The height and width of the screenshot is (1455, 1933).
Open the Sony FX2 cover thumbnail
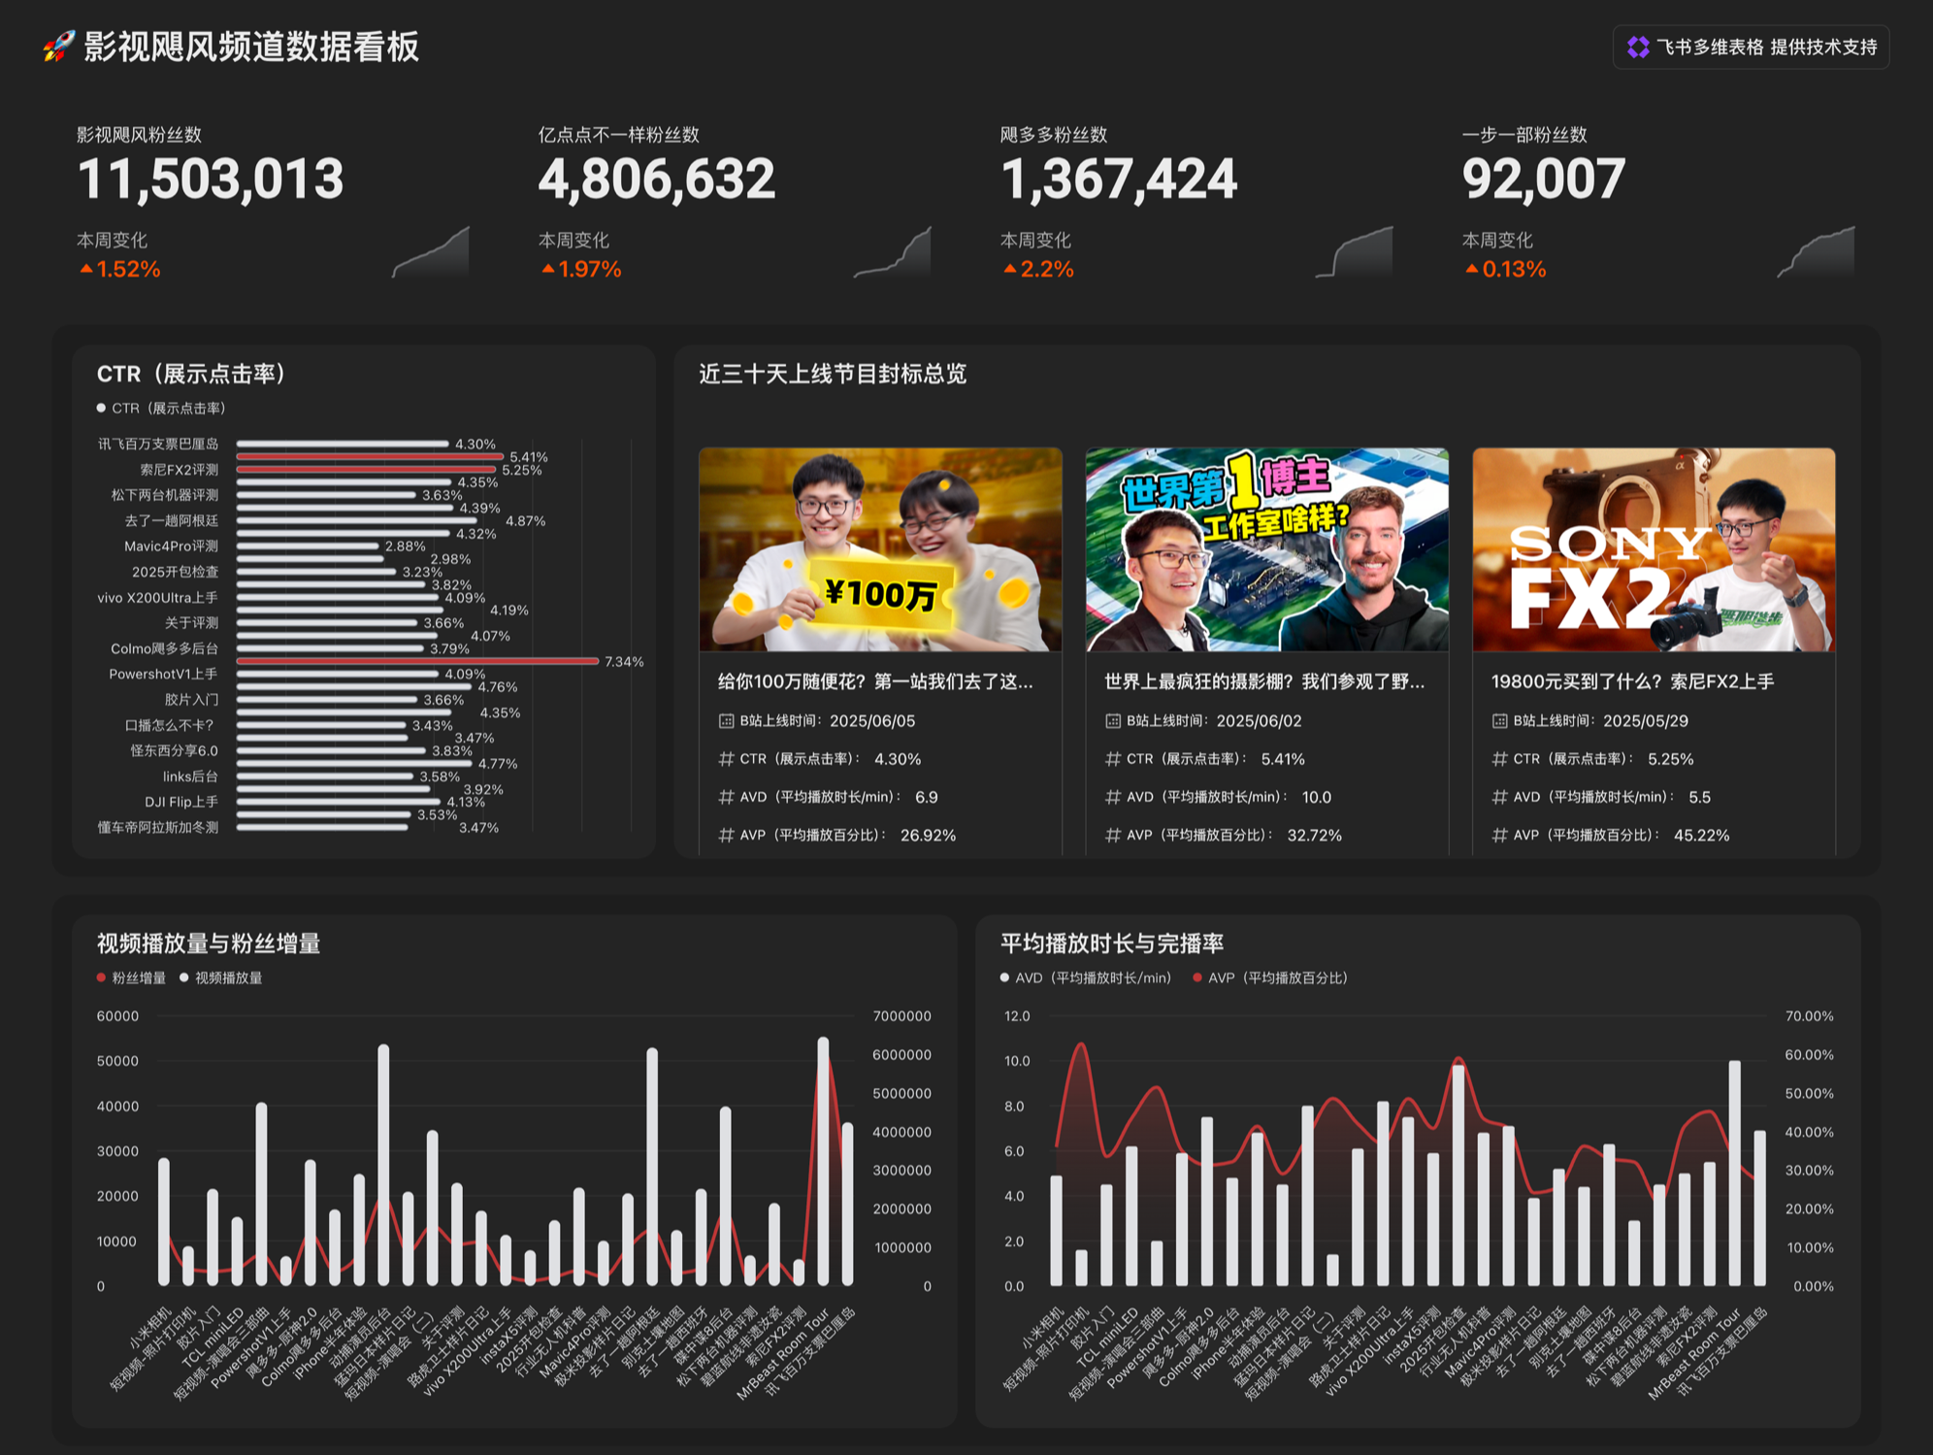pyautogui.click(x=1654, y=549)
